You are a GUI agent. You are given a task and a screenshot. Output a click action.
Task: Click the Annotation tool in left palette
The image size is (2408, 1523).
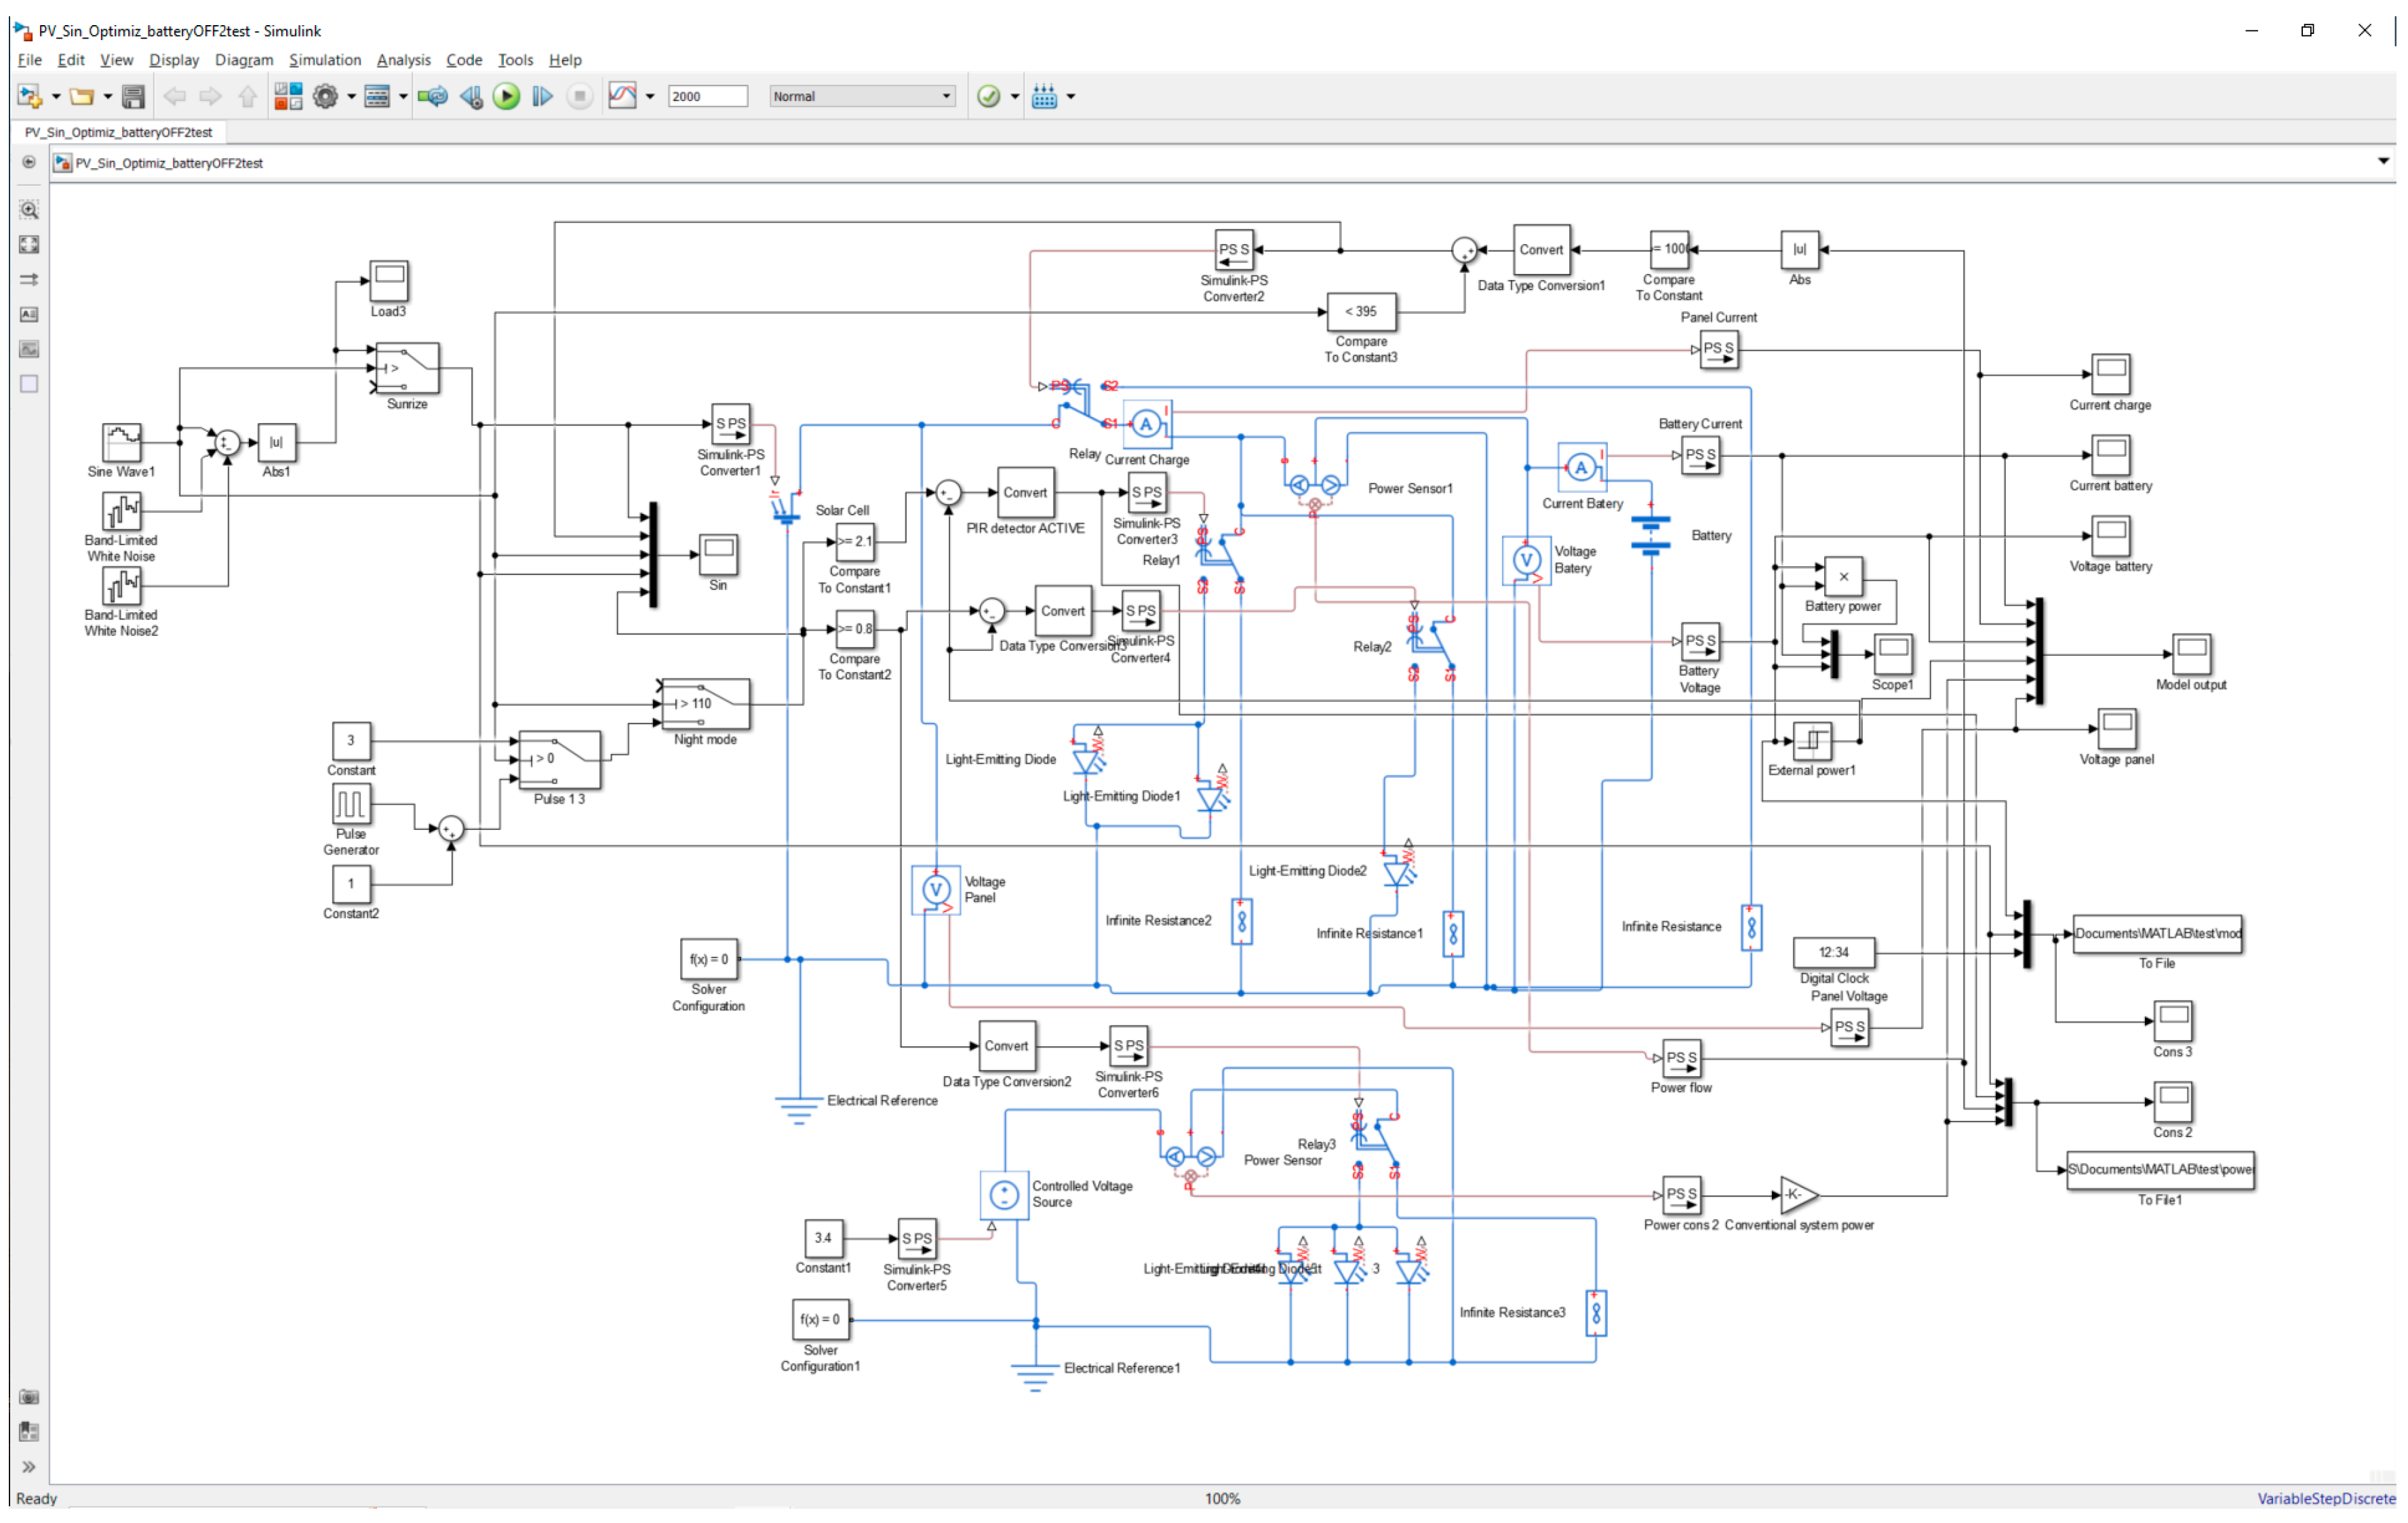29,315
